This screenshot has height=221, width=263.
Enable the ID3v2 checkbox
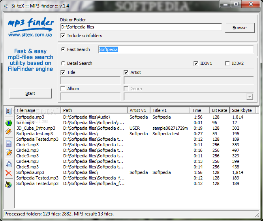227,63
